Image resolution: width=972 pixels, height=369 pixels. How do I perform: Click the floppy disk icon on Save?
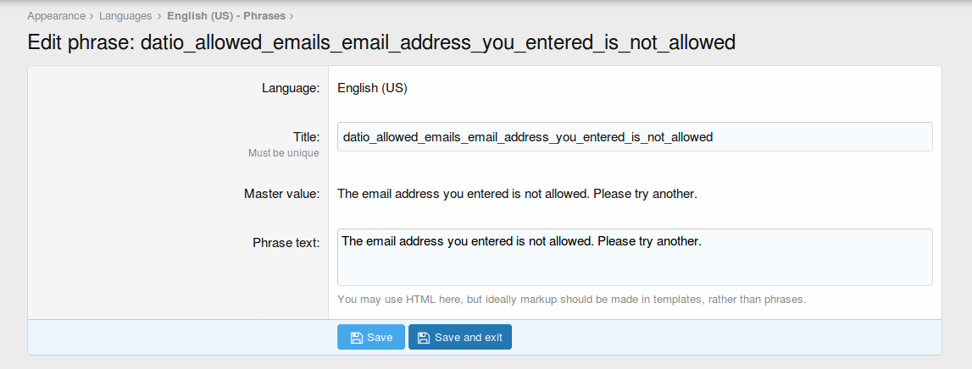[x=357, y=338]
